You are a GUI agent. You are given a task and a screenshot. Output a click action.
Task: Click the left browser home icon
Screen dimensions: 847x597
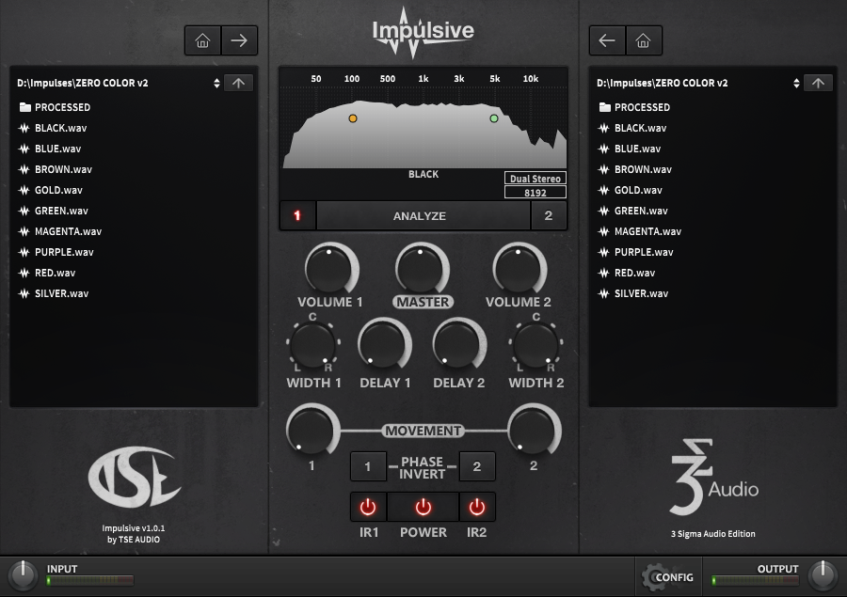[202, 40]
